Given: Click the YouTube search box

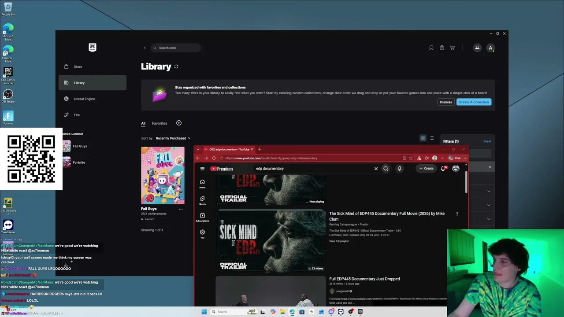Looking at the screenshot, I should point(313,169).
